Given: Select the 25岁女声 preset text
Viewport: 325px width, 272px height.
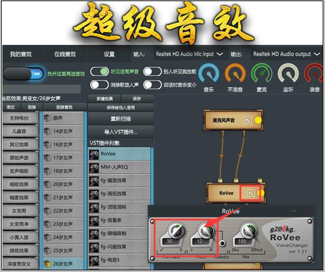Looking at the screenshot, I should (63, 250).
